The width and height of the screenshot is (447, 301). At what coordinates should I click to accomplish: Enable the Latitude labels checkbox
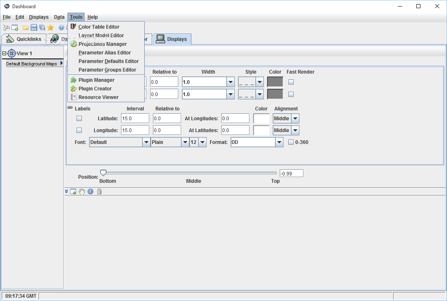79,118
